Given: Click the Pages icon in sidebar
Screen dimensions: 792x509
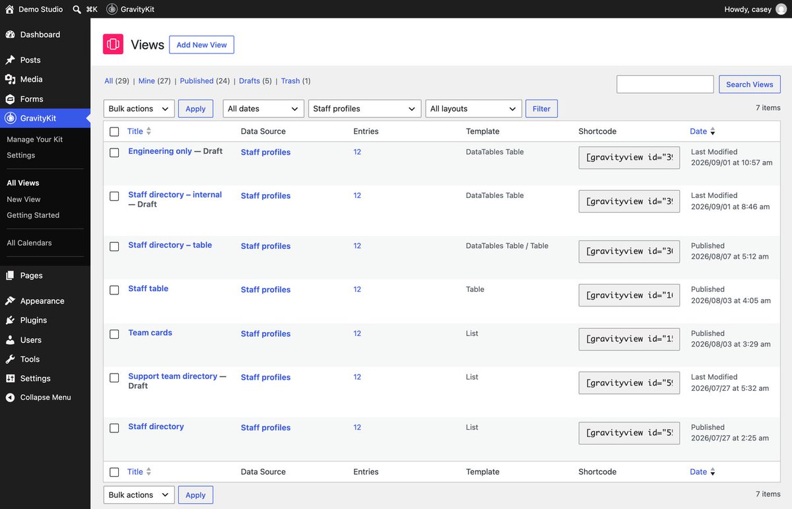Looking at the screenshot, I should pos(10,275).
